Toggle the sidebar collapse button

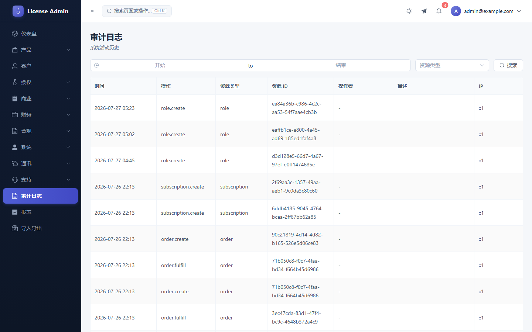pyautogui.click(x=92, y=11)
